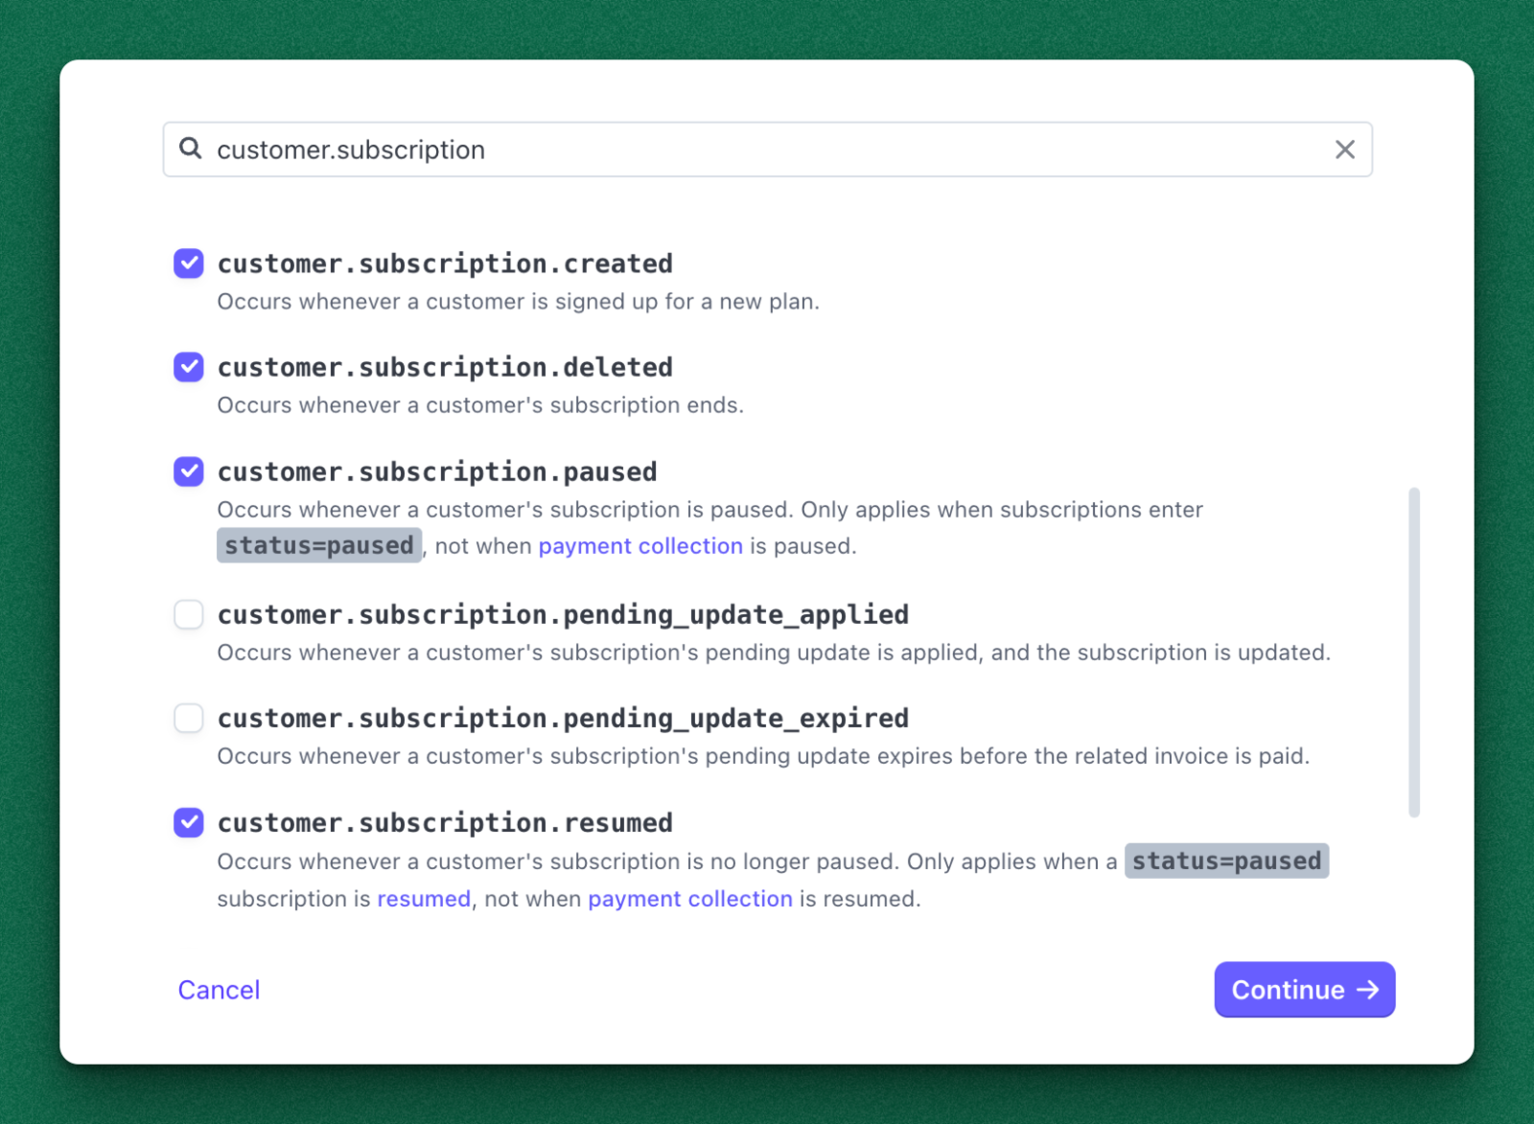Screen dimensions: 1534x1124
Task: Toggle the customer.subscription.paused checkbox off
Action: (x=189, y=471)
